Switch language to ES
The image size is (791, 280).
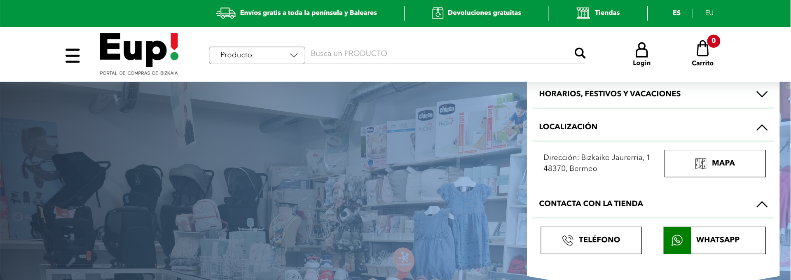click(676, 13)
